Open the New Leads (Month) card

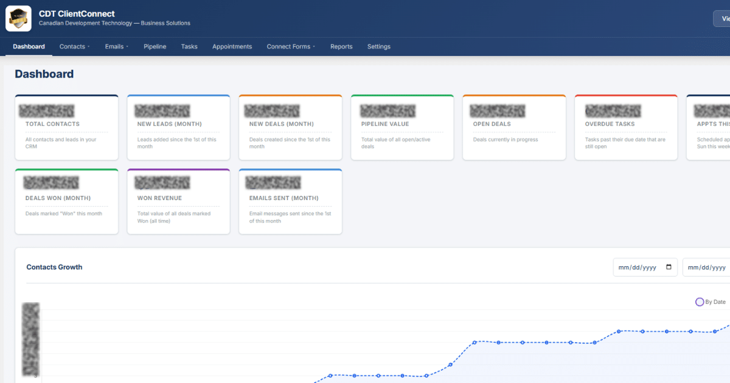(179, 128)
